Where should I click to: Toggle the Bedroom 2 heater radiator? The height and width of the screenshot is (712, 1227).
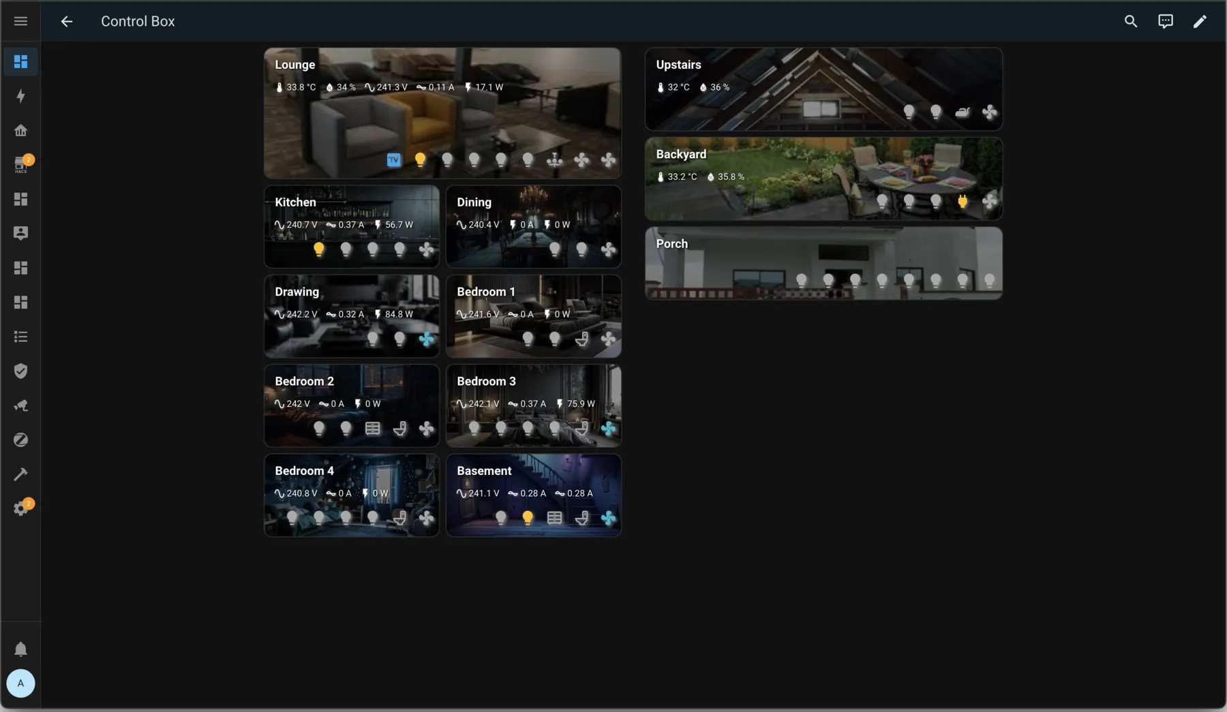point(373,429)
